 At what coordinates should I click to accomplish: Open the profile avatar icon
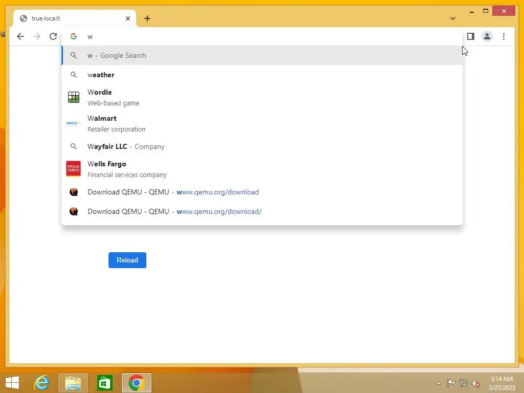pyautogui.click(x=487, y=36)
